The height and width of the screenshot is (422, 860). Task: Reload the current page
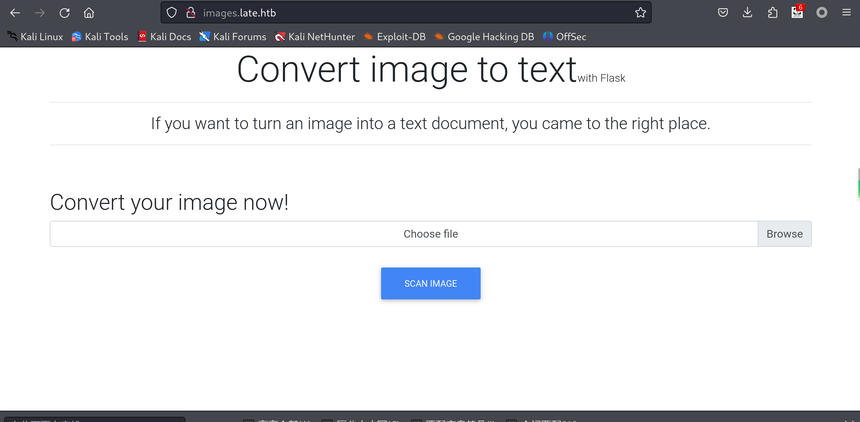65,13
